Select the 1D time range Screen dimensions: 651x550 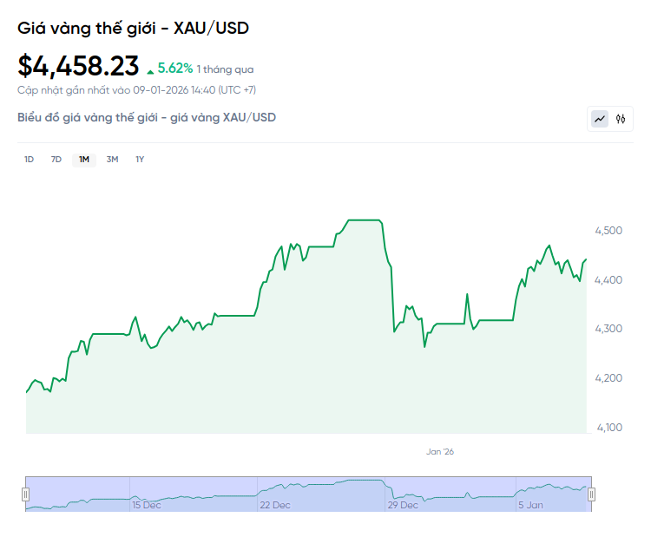(x=29, y=160)
